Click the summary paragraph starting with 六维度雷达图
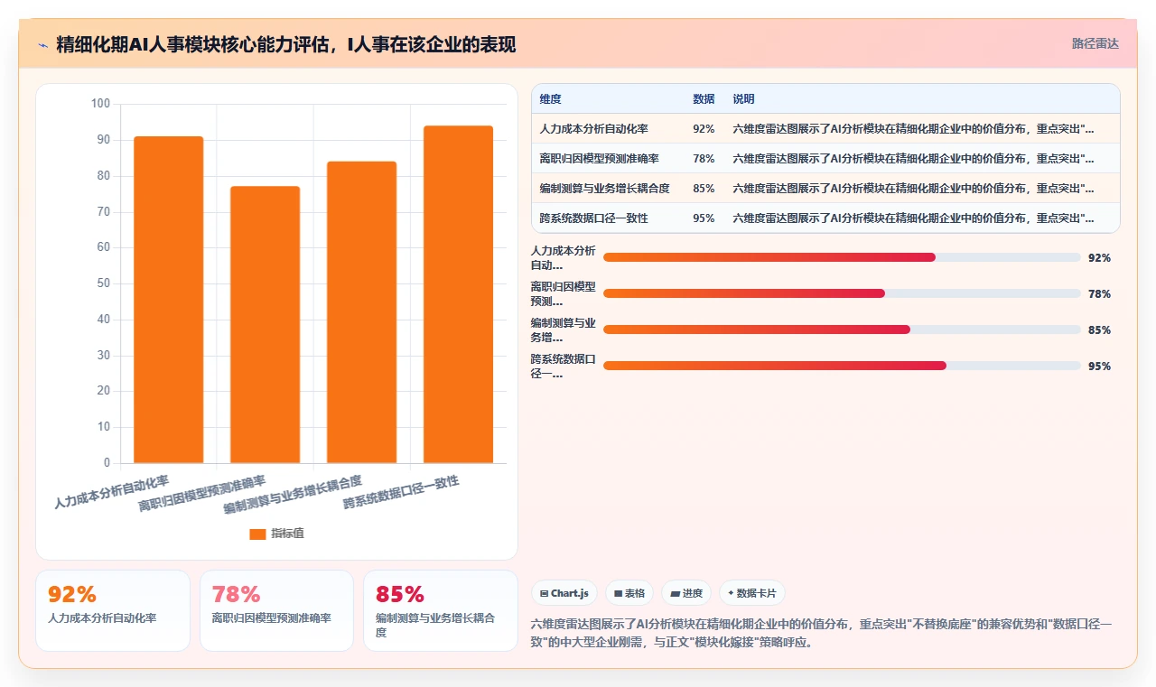 821,633
